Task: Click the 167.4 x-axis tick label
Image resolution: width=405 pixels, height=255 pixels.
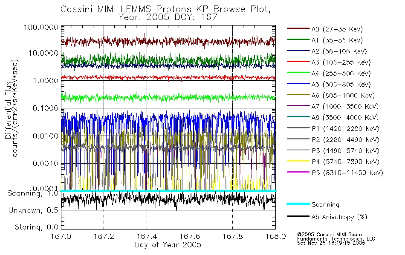Action: tap(147, 236)
